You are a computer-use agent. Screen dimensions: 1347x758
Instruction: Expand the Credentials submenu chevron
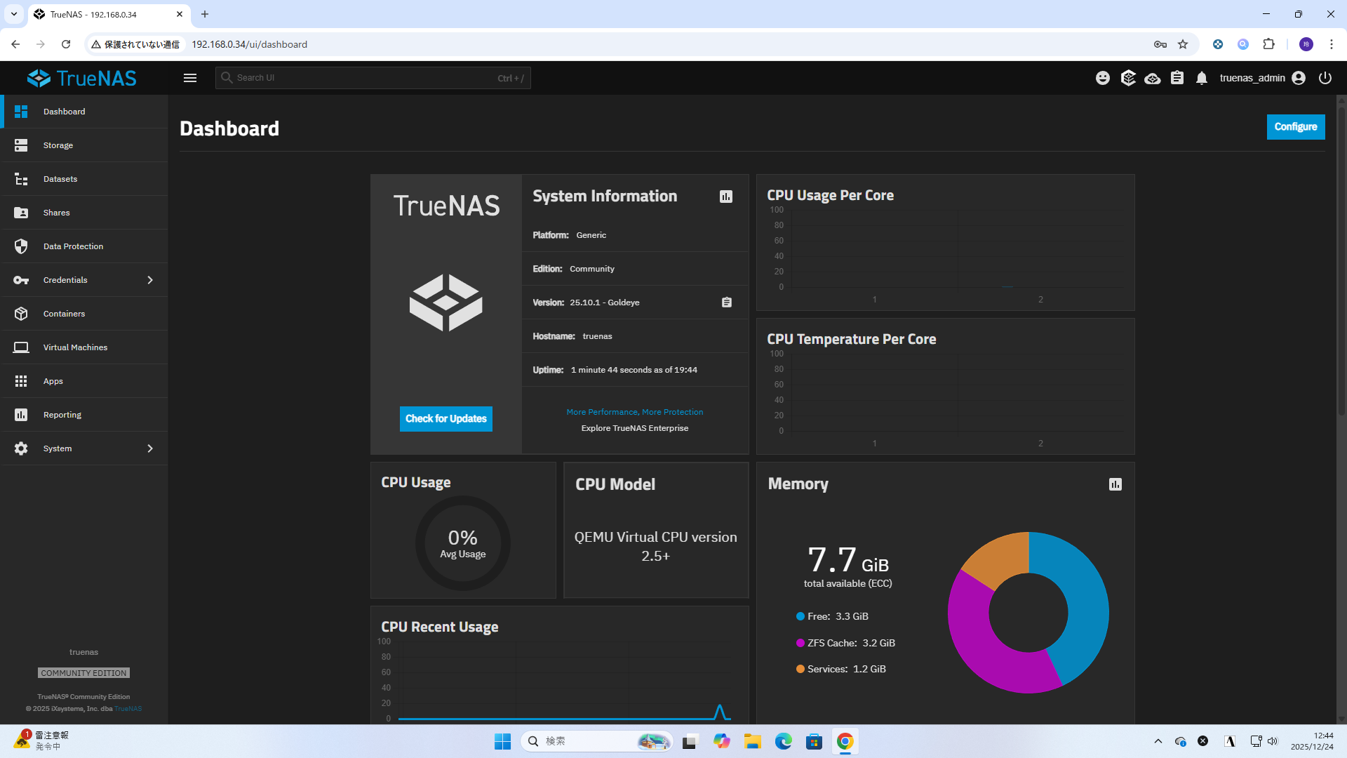click(x=150, y=280)
